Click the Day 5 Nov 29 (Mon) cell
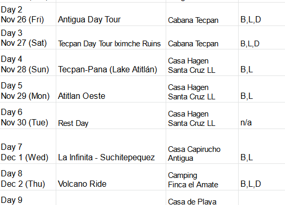The image size is (285, 205). 28,89
